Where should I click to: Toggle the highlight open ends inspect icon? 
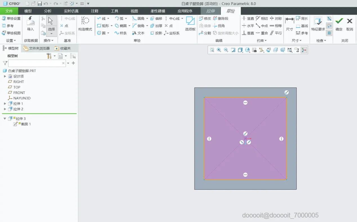[329, 26]
